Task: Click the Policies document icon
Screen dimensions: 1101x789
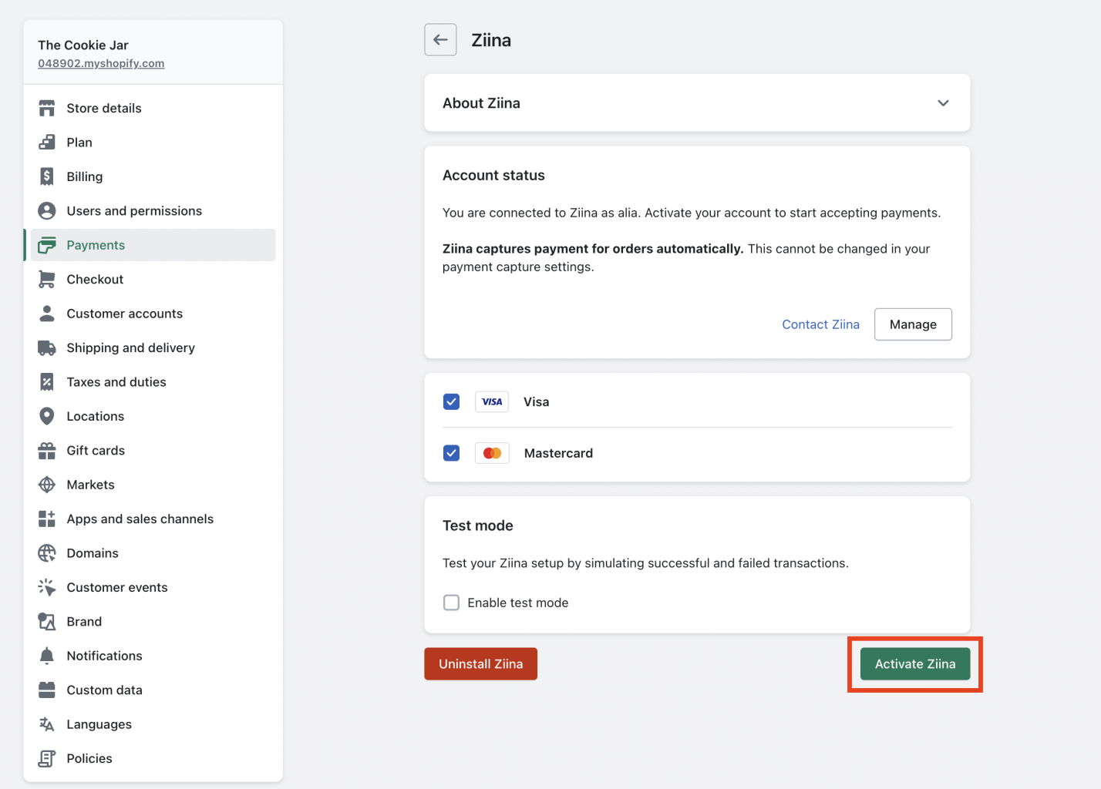Action: pos(47,758)
